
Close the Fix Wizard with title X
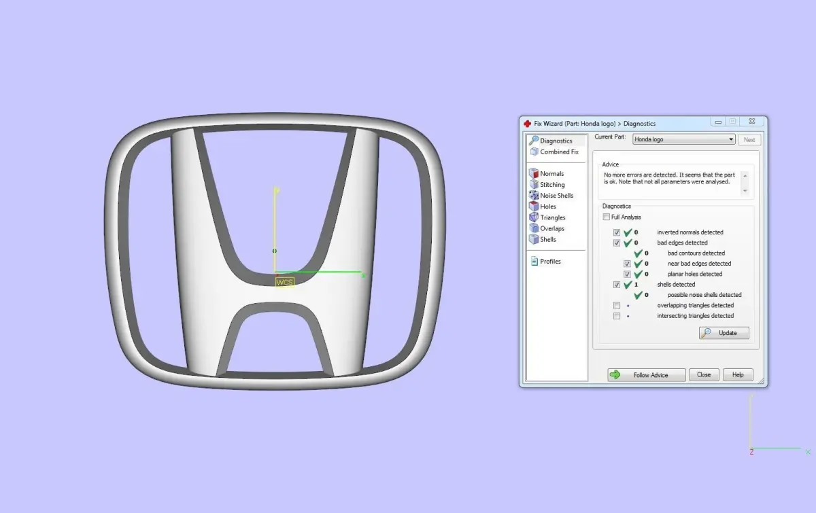click(x=751, y=122)
